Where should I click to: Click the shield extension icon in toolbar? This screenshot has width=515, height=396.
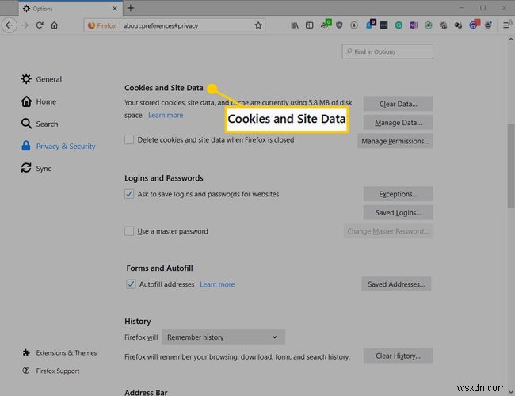click(x=339, y=25)
